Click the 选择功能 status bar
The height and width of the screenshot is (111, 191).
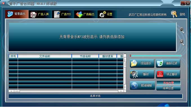95,96
